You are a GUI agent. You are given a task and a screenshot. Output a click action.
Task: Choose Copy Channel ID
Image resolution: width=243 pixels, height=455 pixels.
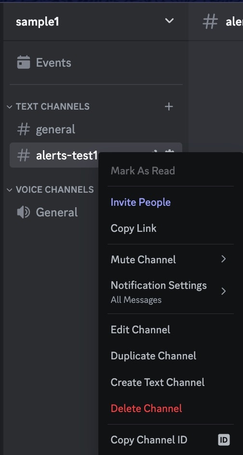point(171,440)
